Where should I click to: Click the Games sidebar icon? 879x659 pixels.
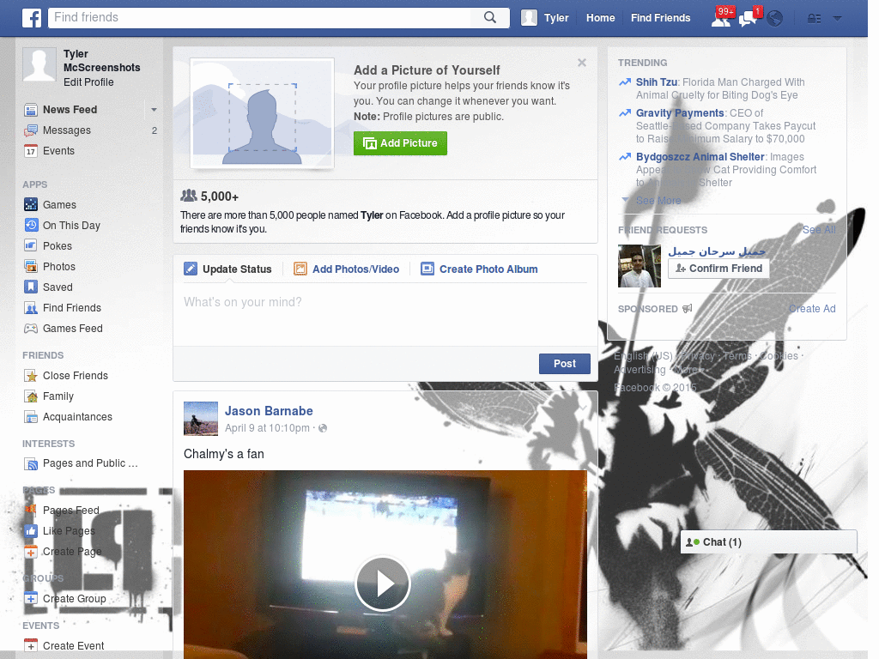click(31, 205)
